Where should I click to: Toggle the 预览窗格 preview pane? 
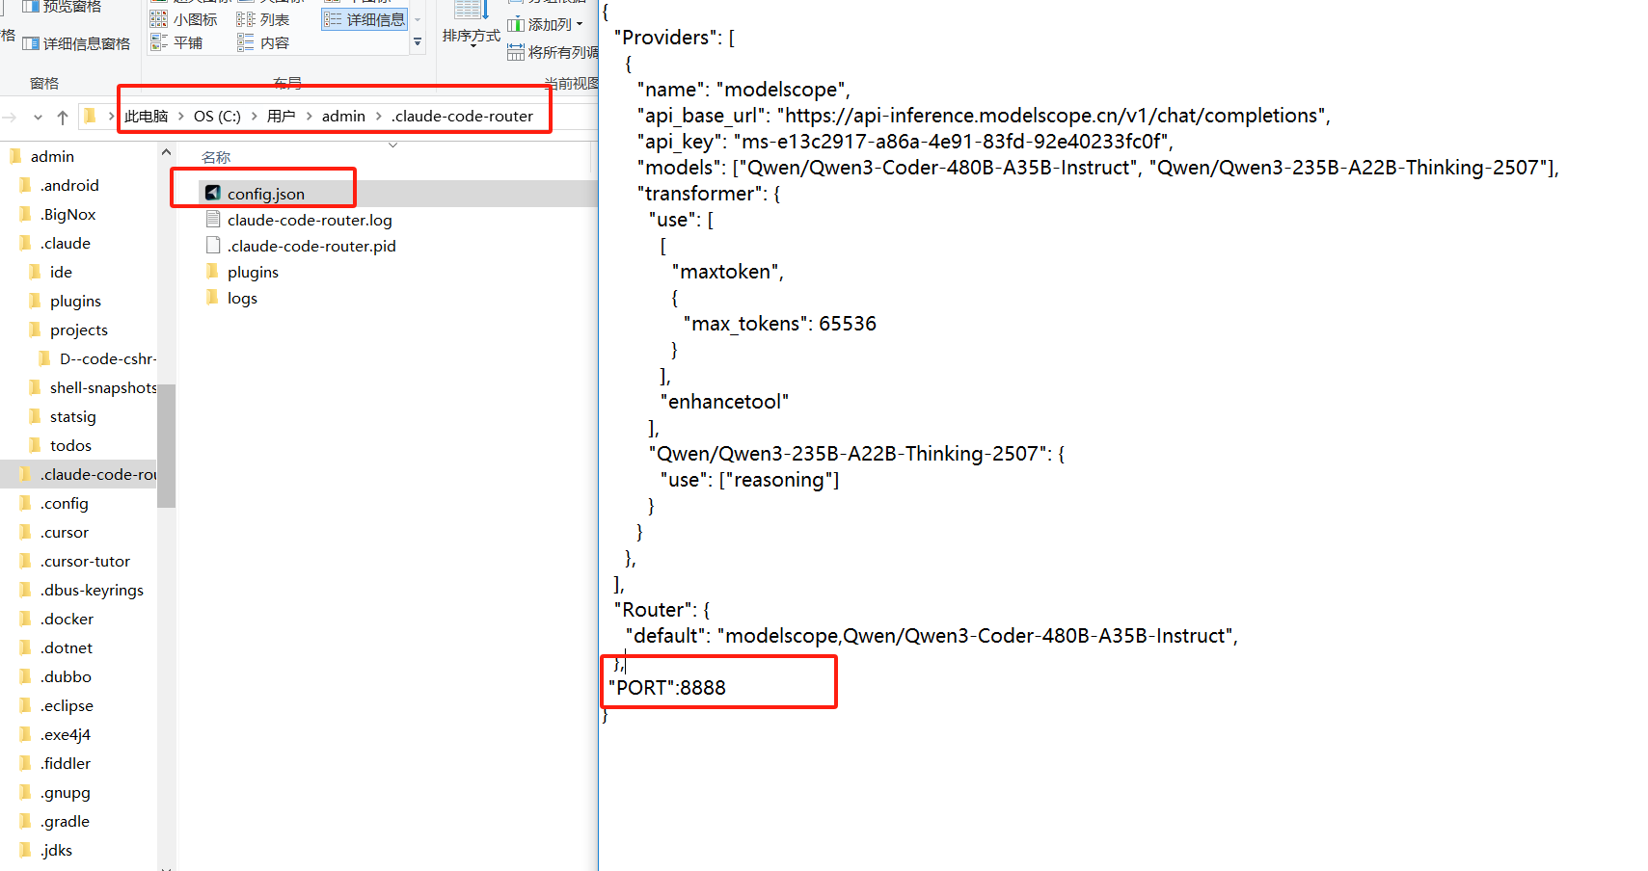(x=62, y=7)
